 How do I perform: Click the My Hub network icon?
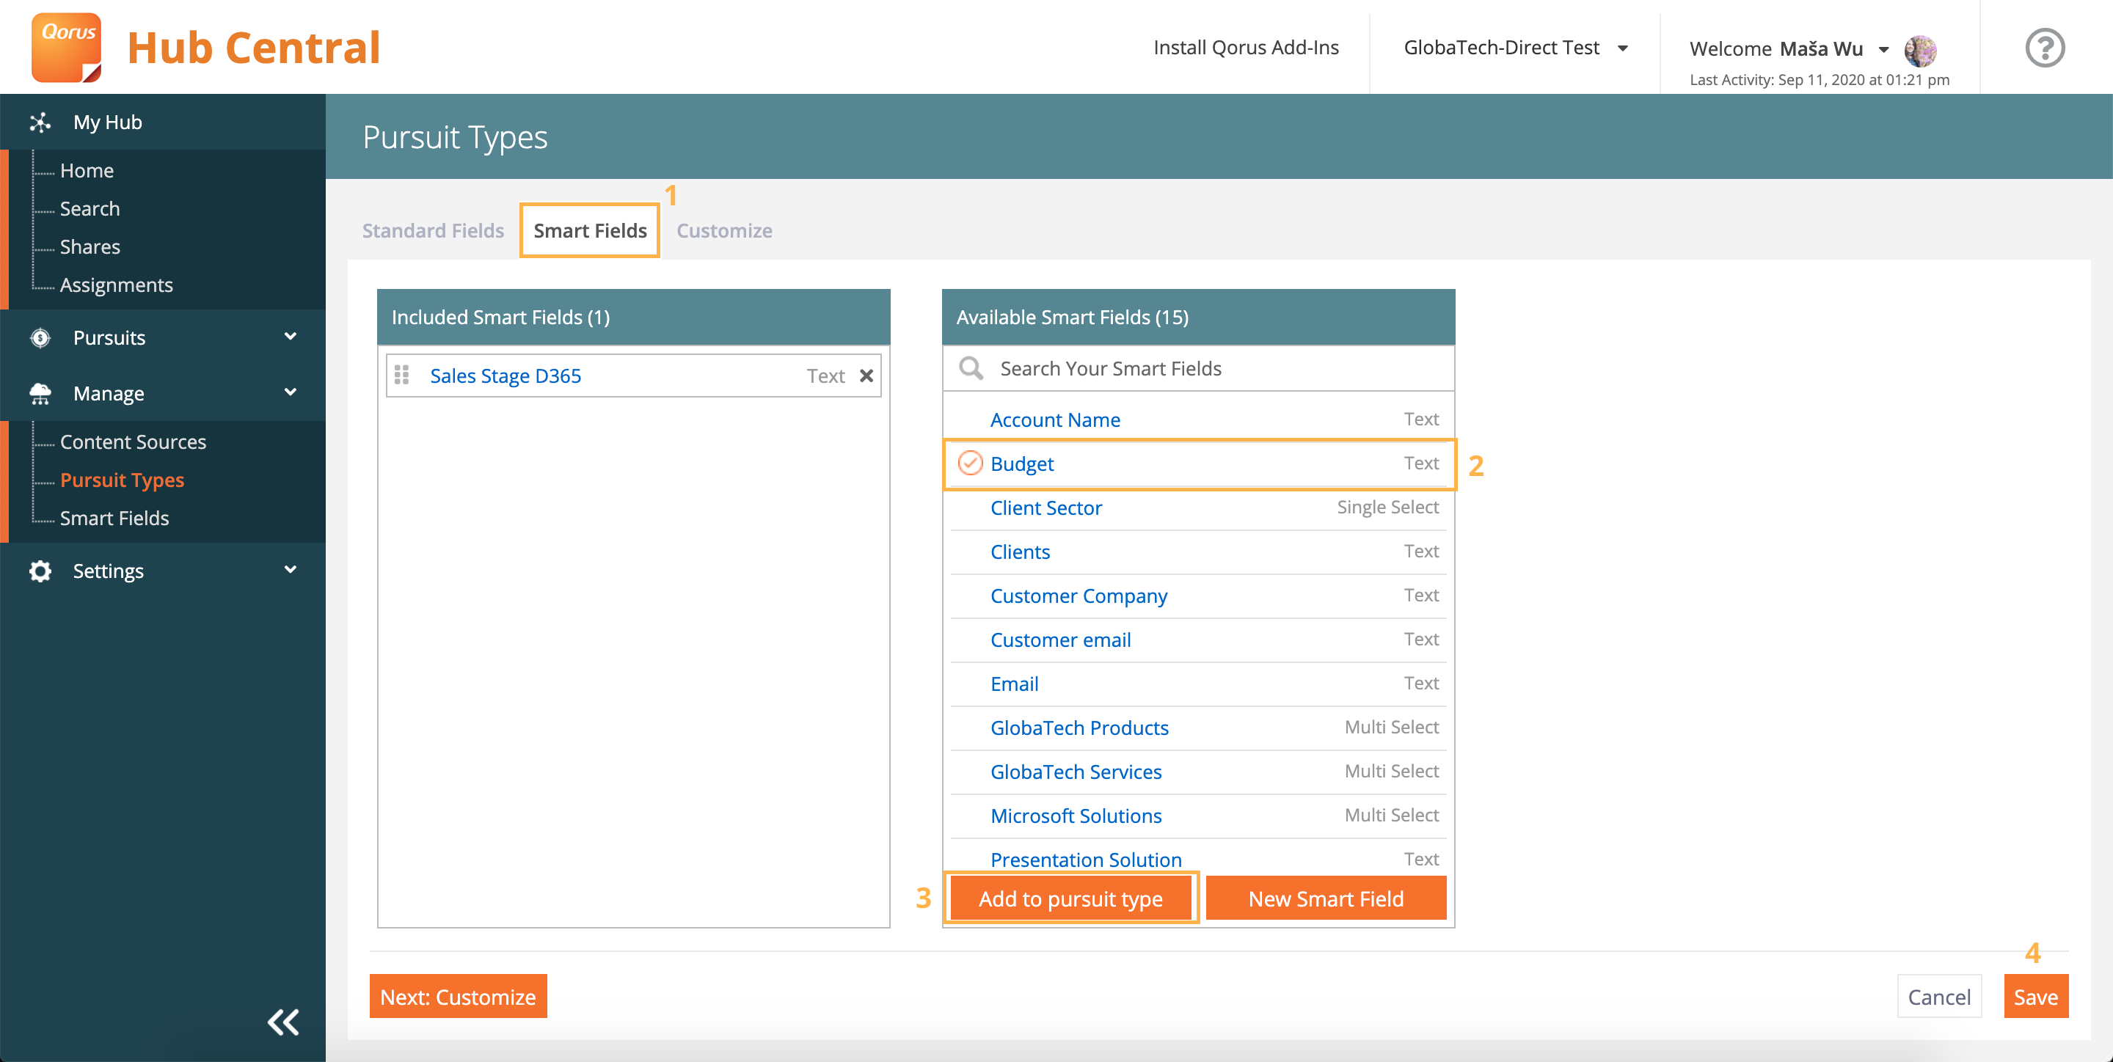click(40, 122)
